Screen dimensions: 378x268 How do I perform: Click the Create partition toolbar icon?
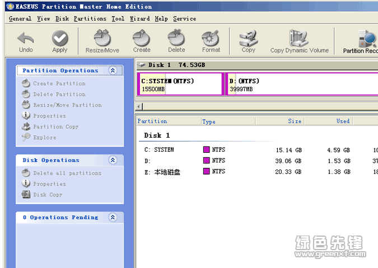pyautogui.click(x=142, y=37)
